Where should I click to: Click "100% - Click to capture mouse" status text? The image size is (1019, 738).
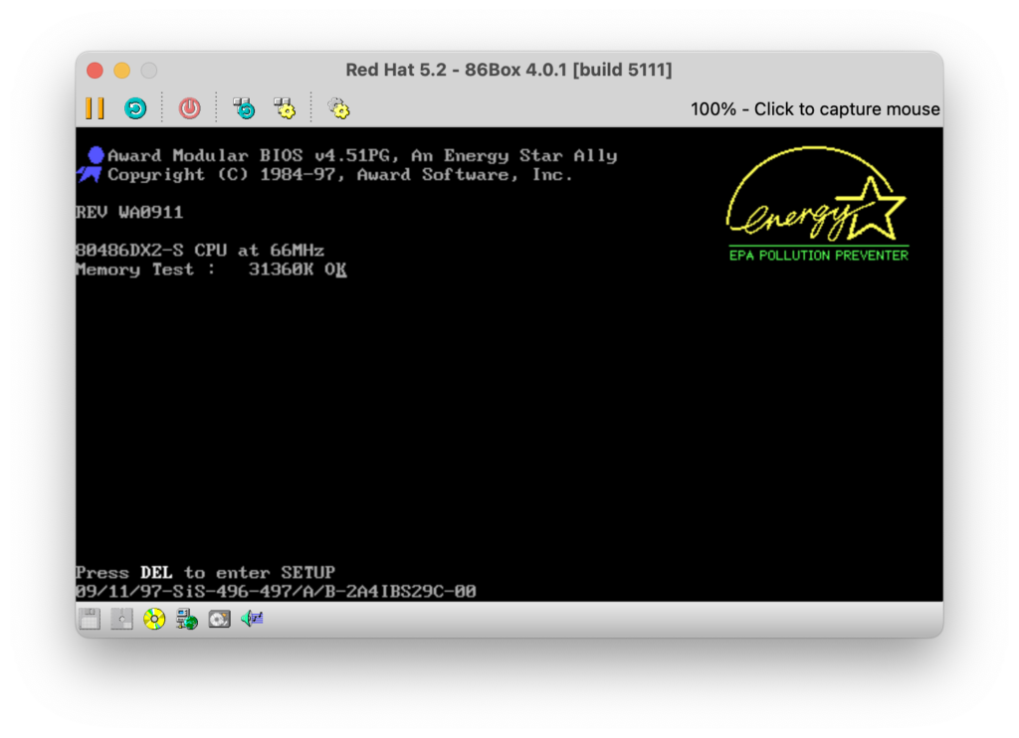click(x=815, y=109)
